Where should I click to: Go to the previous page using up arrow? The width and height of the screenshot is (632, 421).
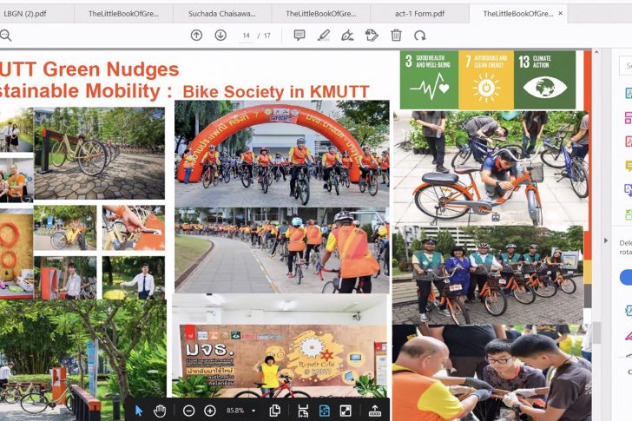[196, 35]
